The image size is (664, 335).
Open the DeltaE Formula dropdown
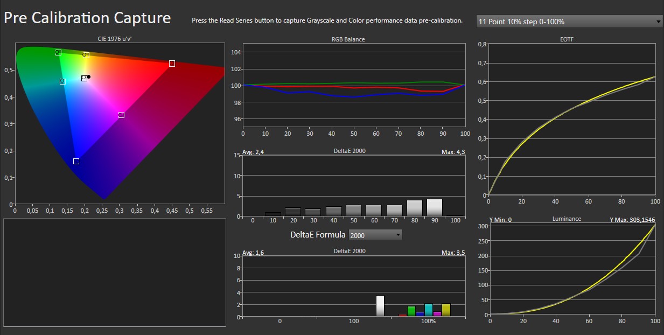(x=375, y=235)
